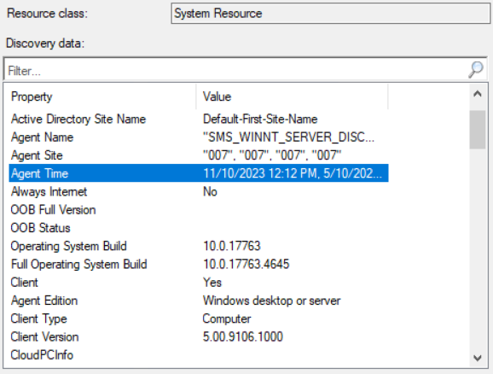Click the scroll up arrow of discovery list
493x374 pixels.
coord(478,94)
